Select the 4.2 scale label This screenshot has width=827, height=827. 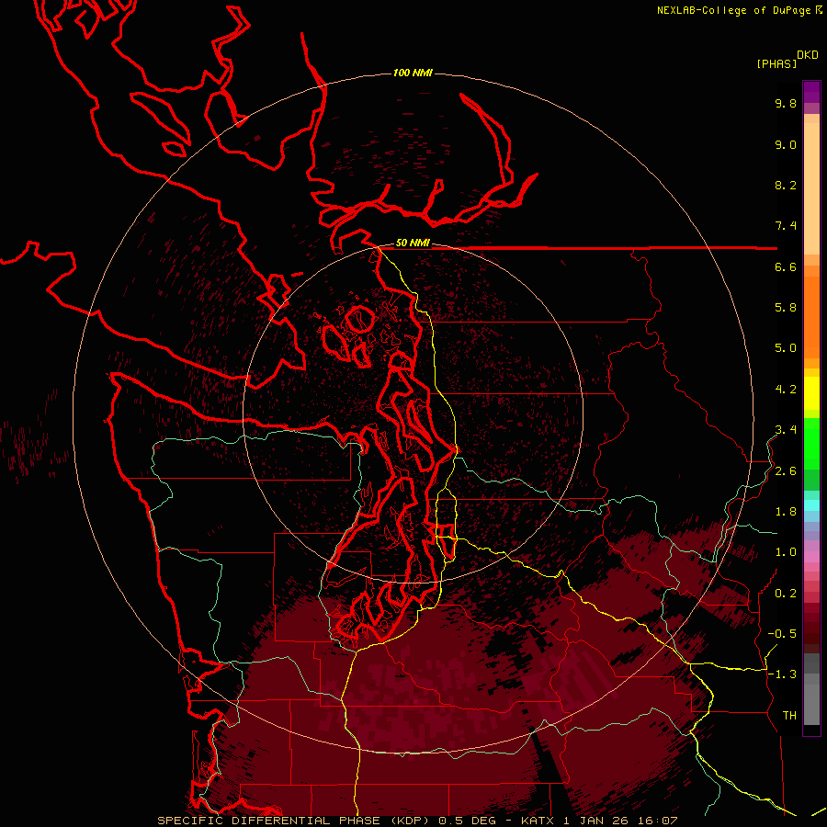click(x=786, y=390)
